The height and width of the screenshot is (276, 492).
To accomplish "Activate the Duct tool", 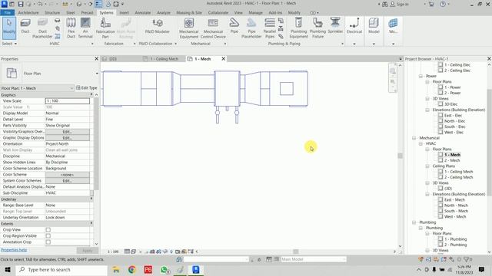I will (x=25, y=26).
